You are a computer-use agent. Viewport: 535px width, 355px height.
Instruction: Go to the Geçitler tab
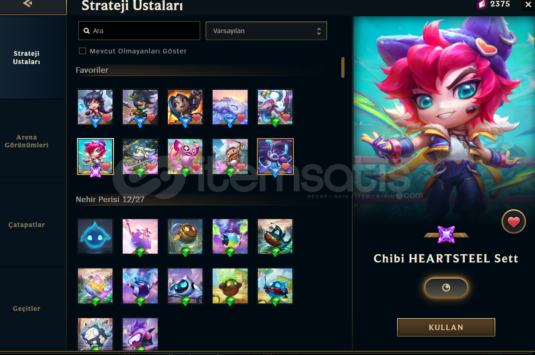(27, 308)
